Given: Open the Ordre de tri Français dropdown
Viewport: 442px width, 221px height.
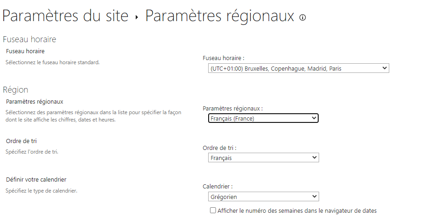Looking at the screenshot, I should pyautogui.click(x=263, y=158).
